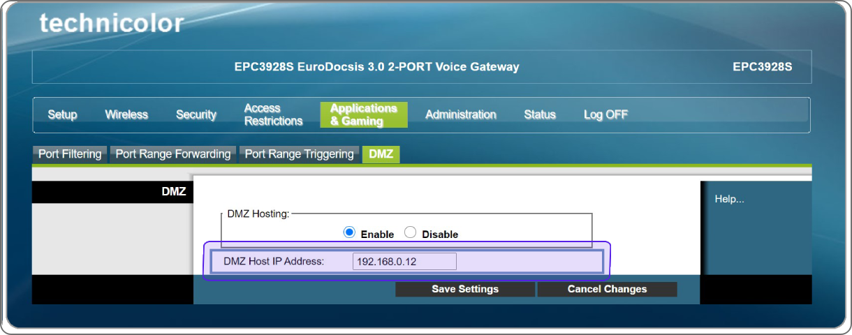Open the Wireless menu
Viewport: 852px width, 335px height.
point(126,114)
